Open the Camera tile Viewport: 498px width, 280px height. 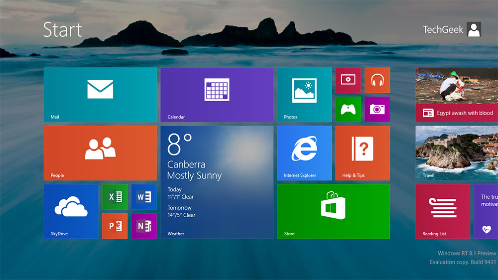point(377,109)
